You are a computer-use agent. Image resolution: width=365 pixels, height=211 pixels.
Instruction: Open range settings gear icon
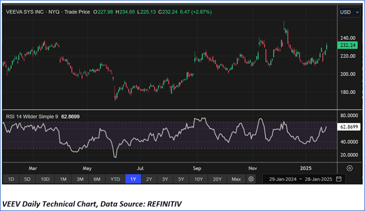[x=251, y=179]
